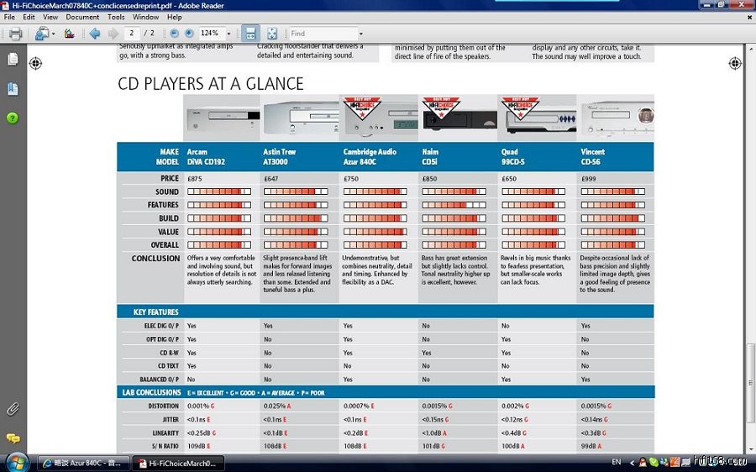Expand the collaboration tool dropdown arrow

(x=53, y=34)
